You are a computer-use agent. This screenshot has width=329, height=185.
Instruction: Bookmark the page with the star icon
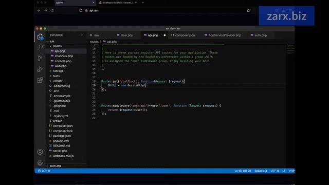click(248, 10)
